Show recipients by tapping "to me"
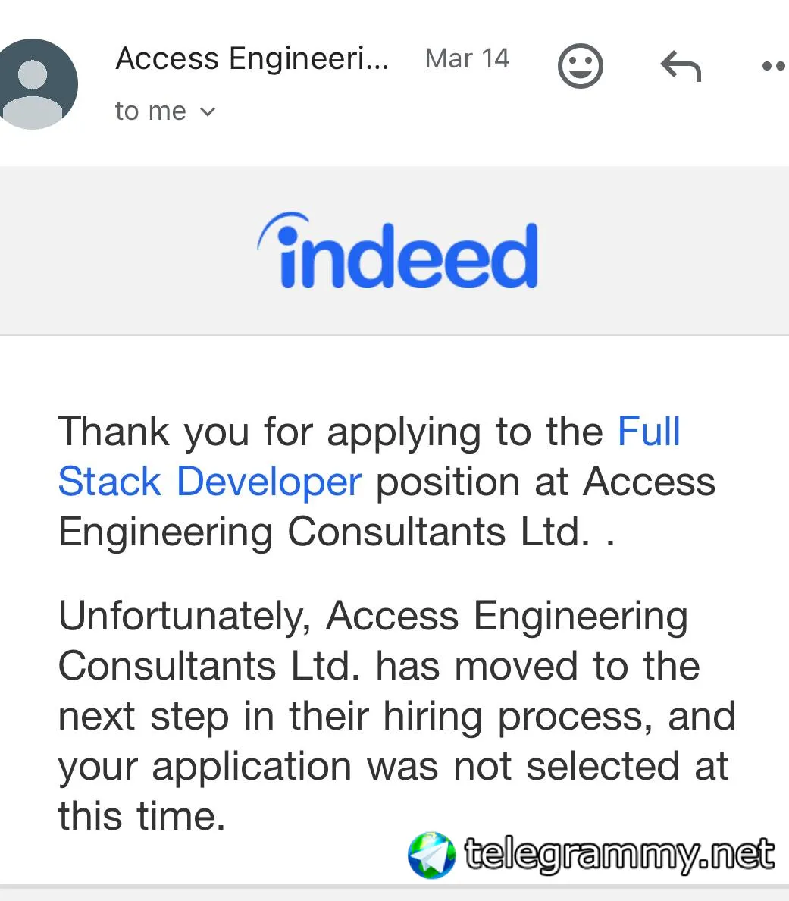The height and width of the screenshot is (901, 789). coord(151,111)
